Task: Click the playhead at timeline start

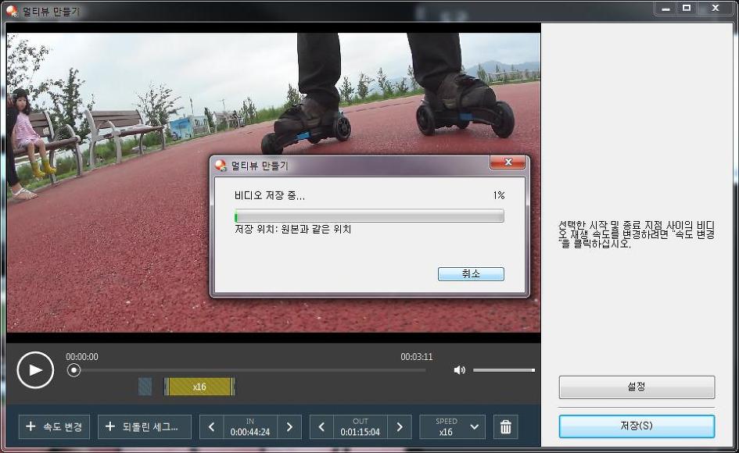Action: pyautogui.click(x=74, y=370)
